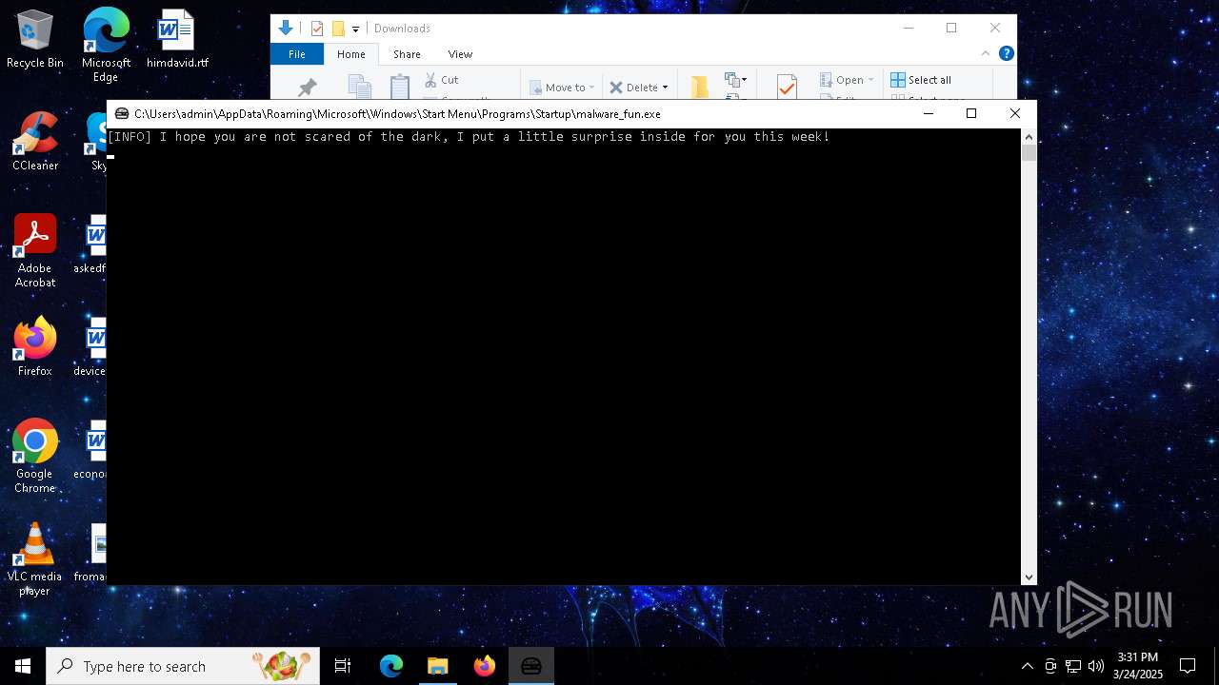
Task: Close the malware_fun.exe console window
Action: point(1015,113)
